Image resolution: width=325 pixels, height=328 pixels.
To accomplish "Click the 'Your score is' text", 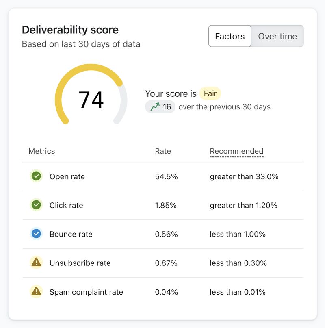I will pos(171,94).
